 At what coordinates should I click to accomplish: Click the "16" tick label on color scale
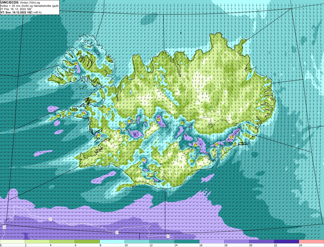tap(200, 245)
